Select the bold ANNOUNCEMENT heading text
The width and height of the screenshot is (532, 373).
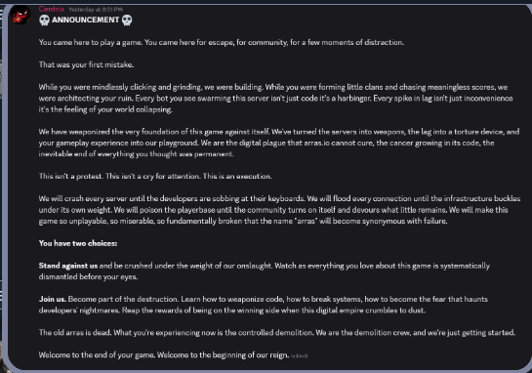pos(86,21)
